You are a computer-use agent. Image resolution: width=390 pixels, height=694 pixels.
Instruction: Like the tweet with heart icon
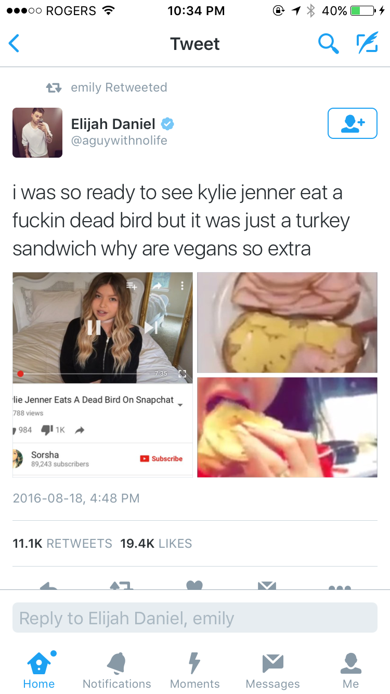pos(194,585)
